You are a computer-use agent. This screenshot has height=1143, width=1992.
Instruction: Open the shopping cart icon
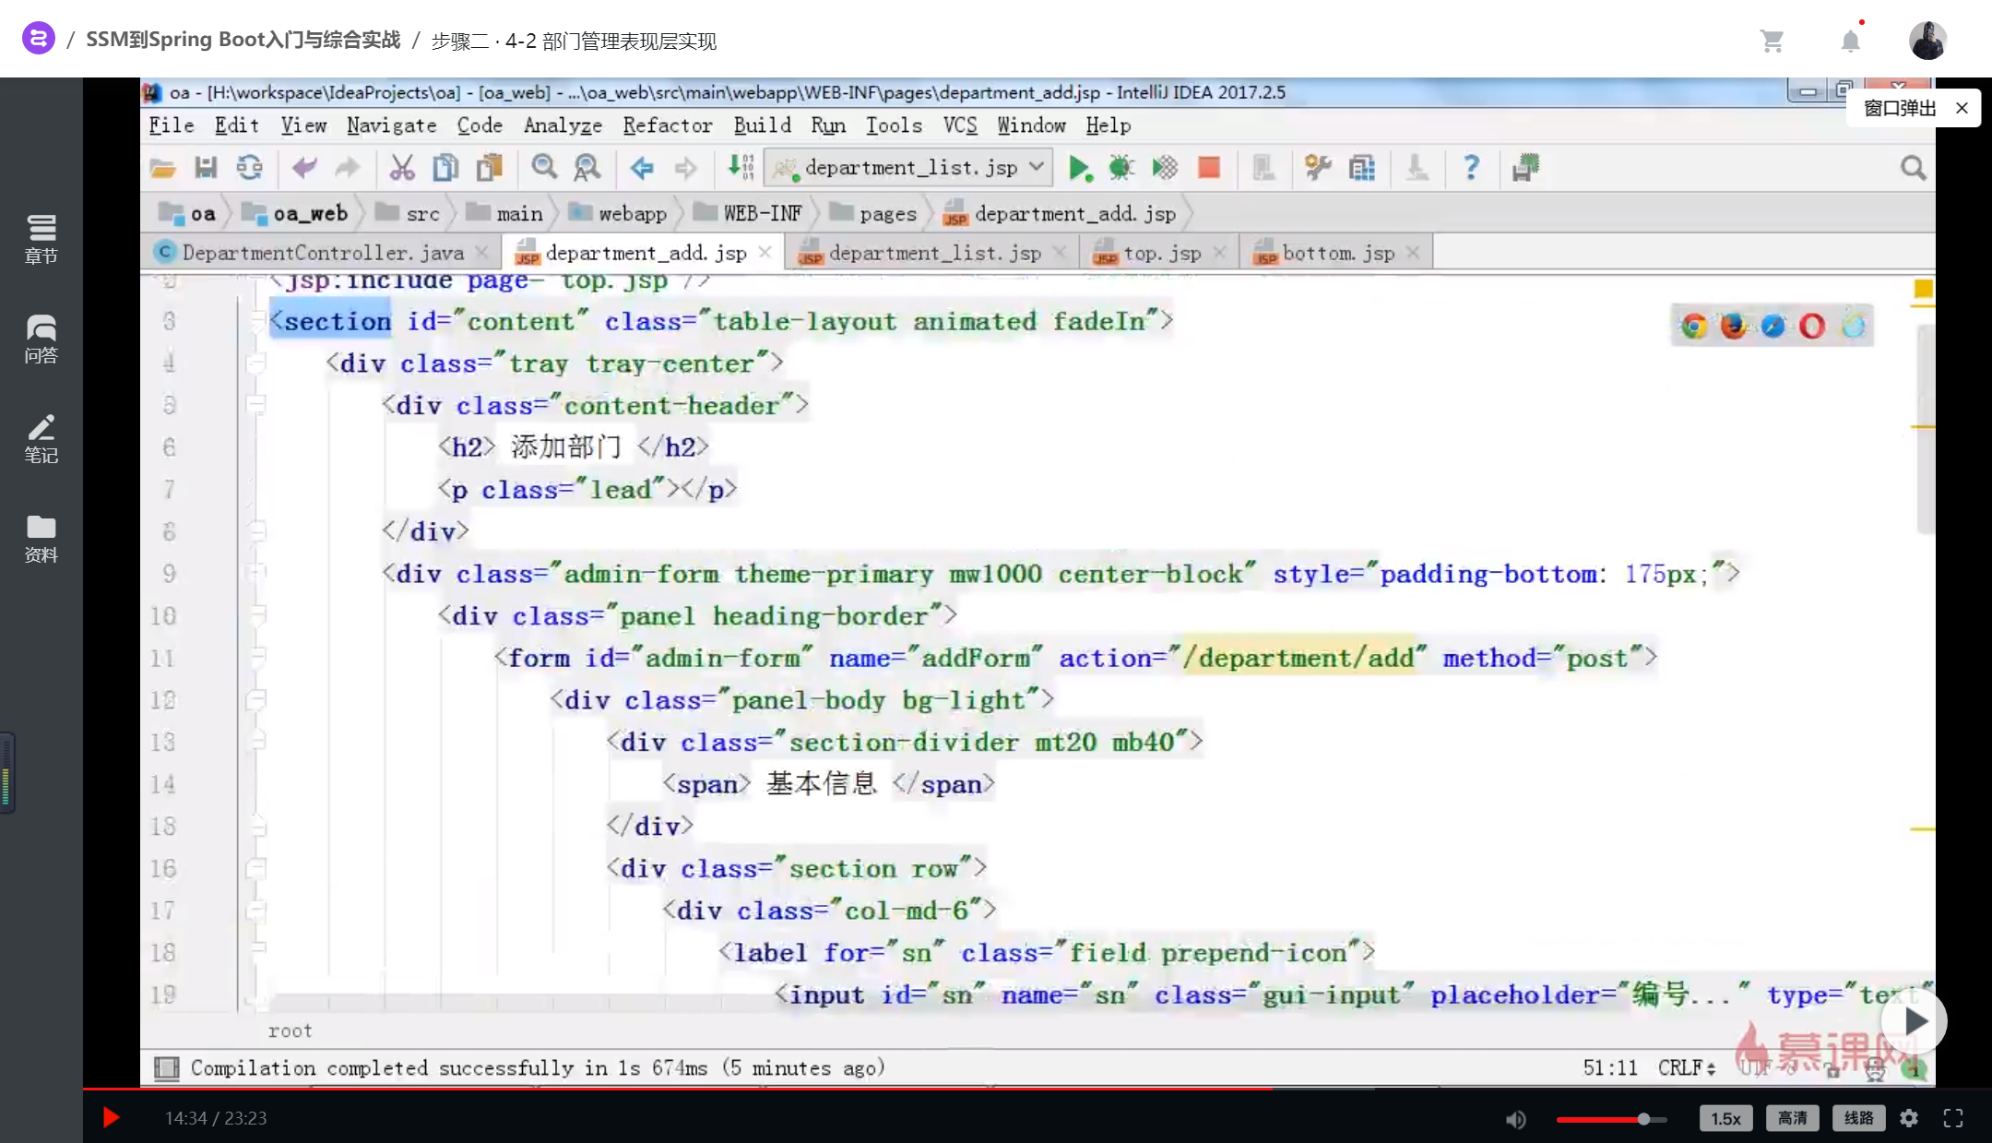[1772, 41]
